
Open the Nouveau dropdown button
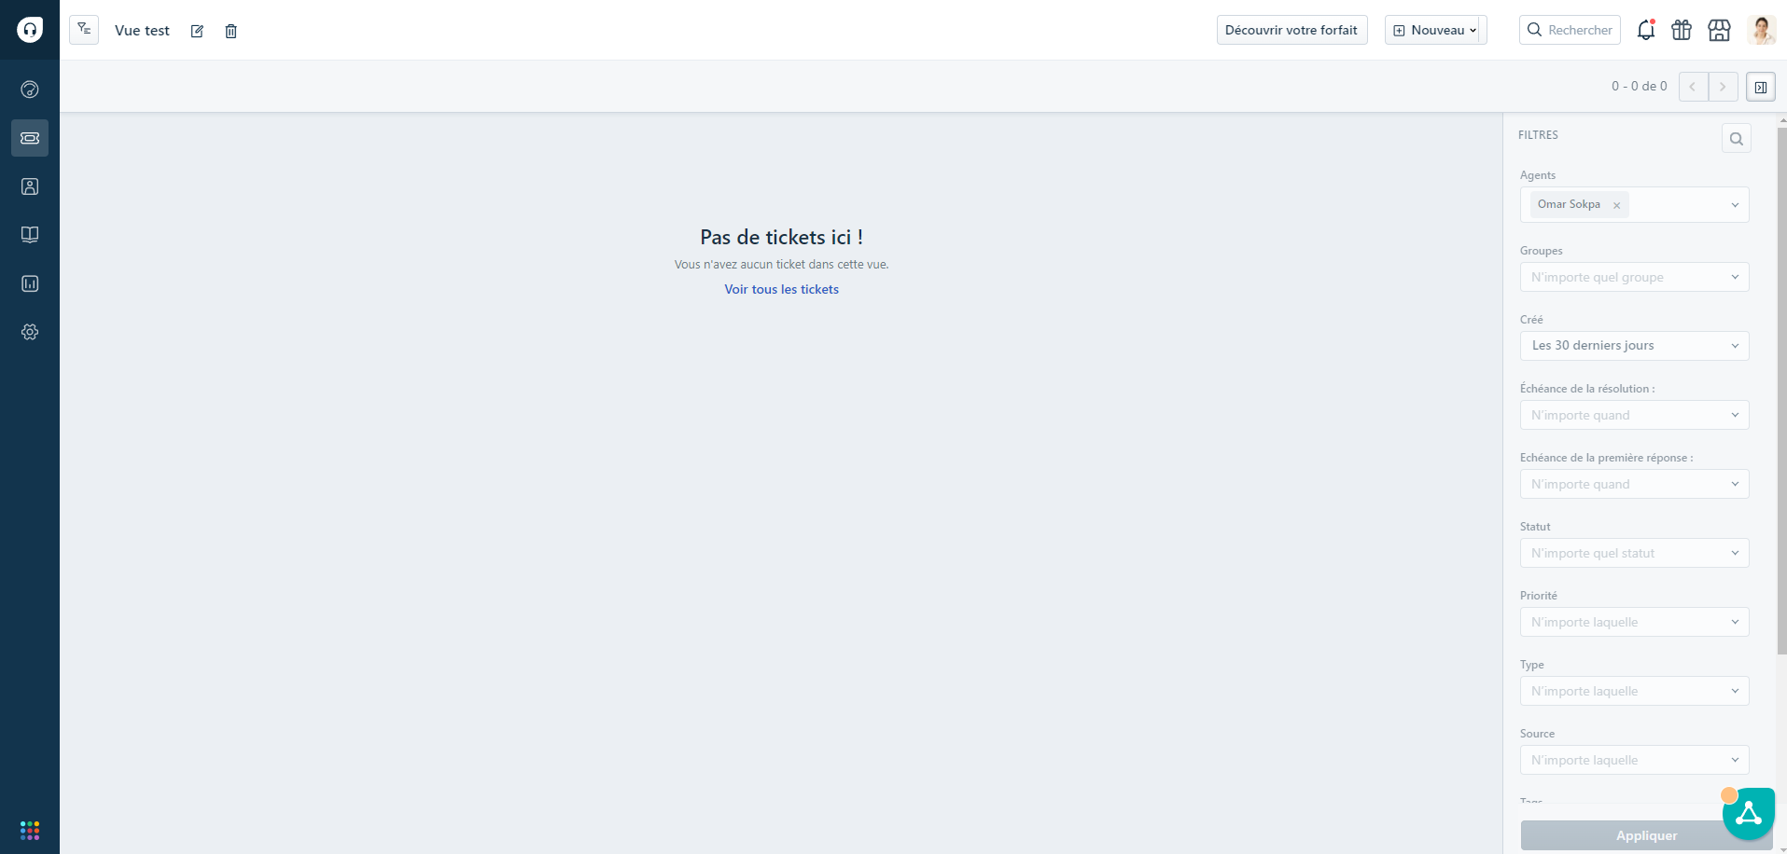1435,30
